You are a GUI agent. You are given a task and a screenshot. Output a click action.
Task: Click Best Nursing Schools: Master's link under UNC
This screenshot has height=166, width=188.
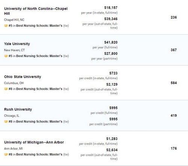(x=39, y=26)
